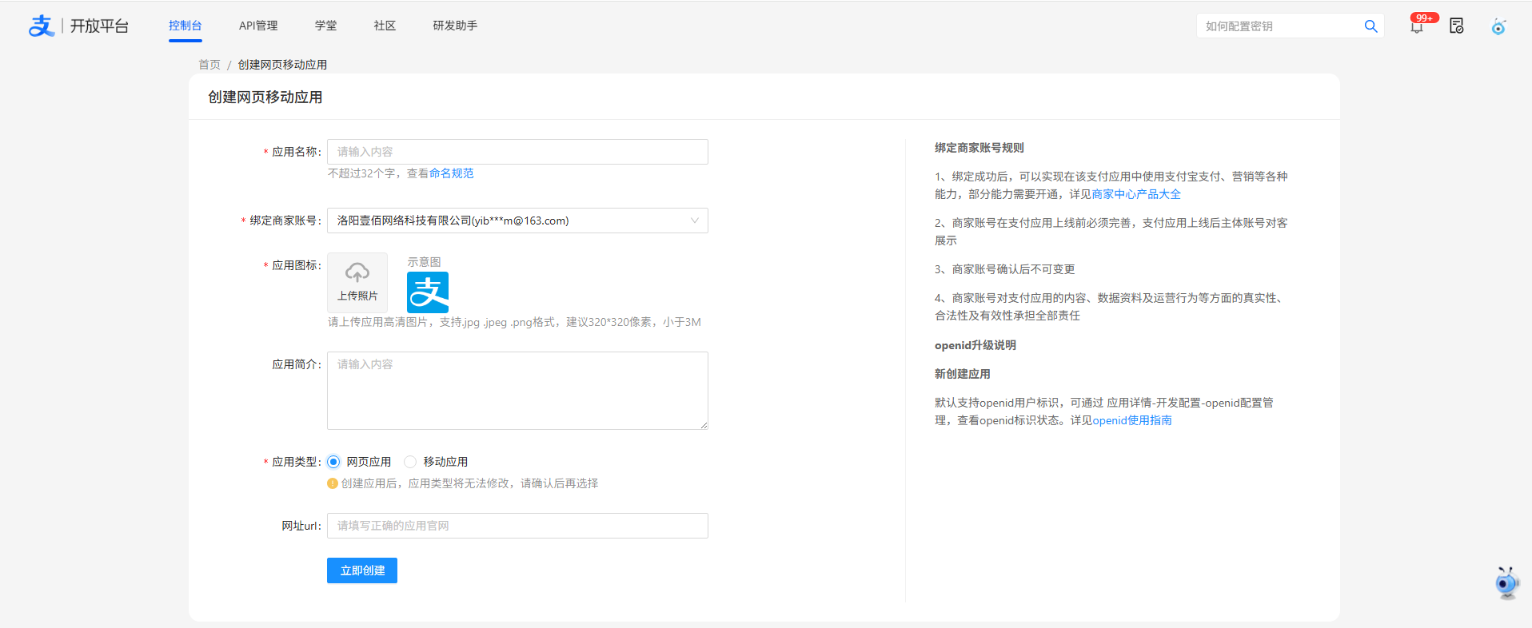This screenshot has height=628, width=1532.
Task: Click the 创建网页移动应用 breadcrumb text
Action: click(x=282, y=65)
